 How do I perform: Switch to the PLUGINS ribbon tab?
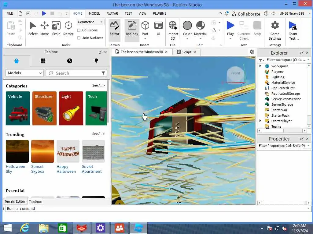160,13
